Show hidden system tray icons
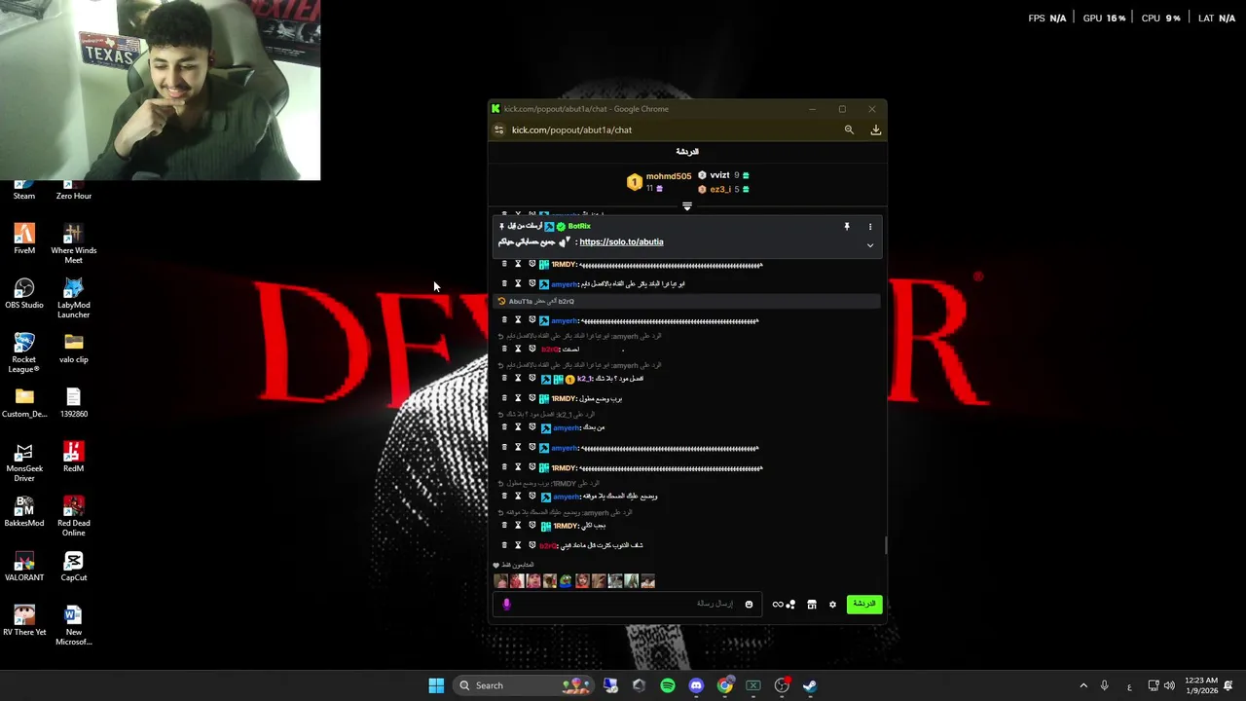This screenshot has height=701, width=1246. 1083,685
